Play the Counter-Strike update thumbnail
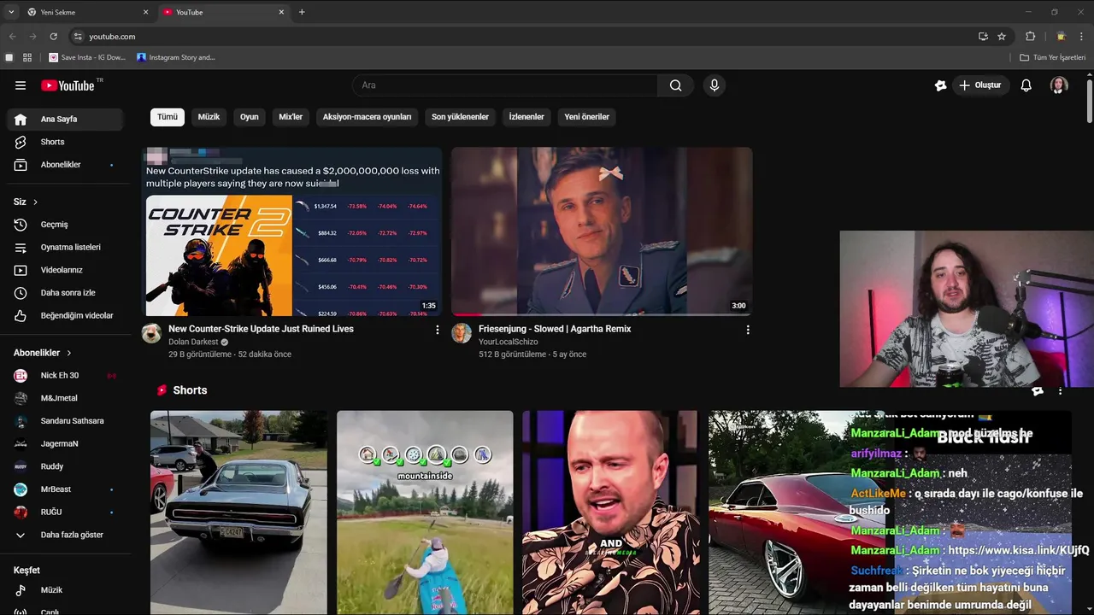Viewport: 1094px width, 615px height. point(292,231)
